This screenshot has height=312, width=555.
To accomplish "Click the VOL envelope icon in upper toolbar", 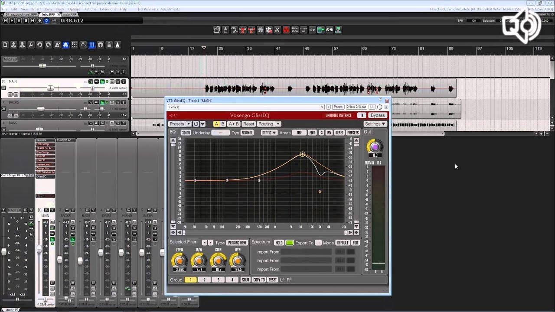I will [x=234, y=29].
